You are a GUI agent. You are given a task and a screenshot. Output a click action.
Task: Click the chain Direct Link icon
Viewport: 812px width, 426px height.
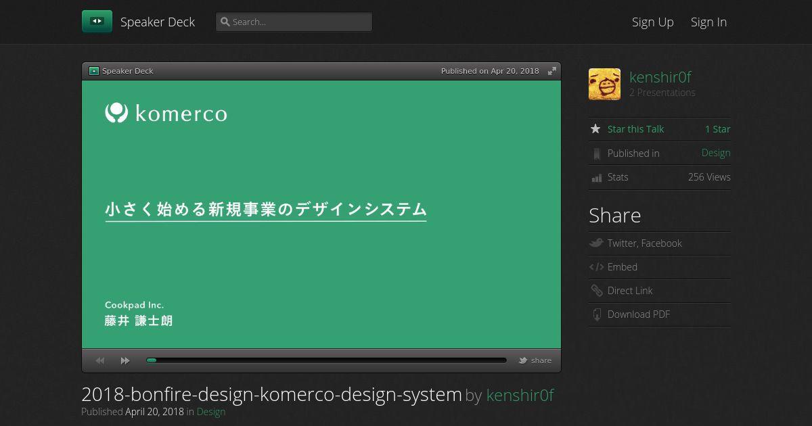click(597, 291)
